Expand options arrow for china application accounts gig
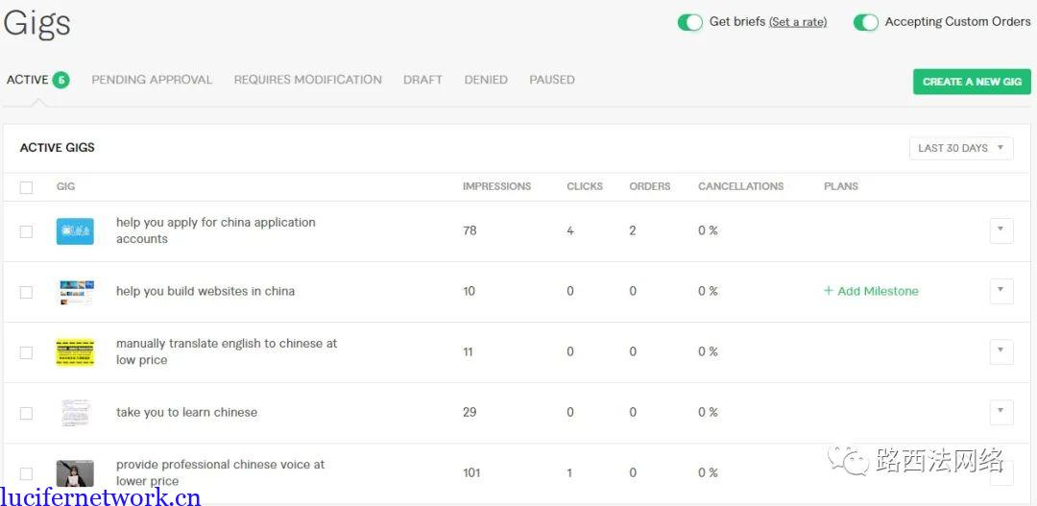Screen dimensions: 1037x506 click(x=1001, y=230)
